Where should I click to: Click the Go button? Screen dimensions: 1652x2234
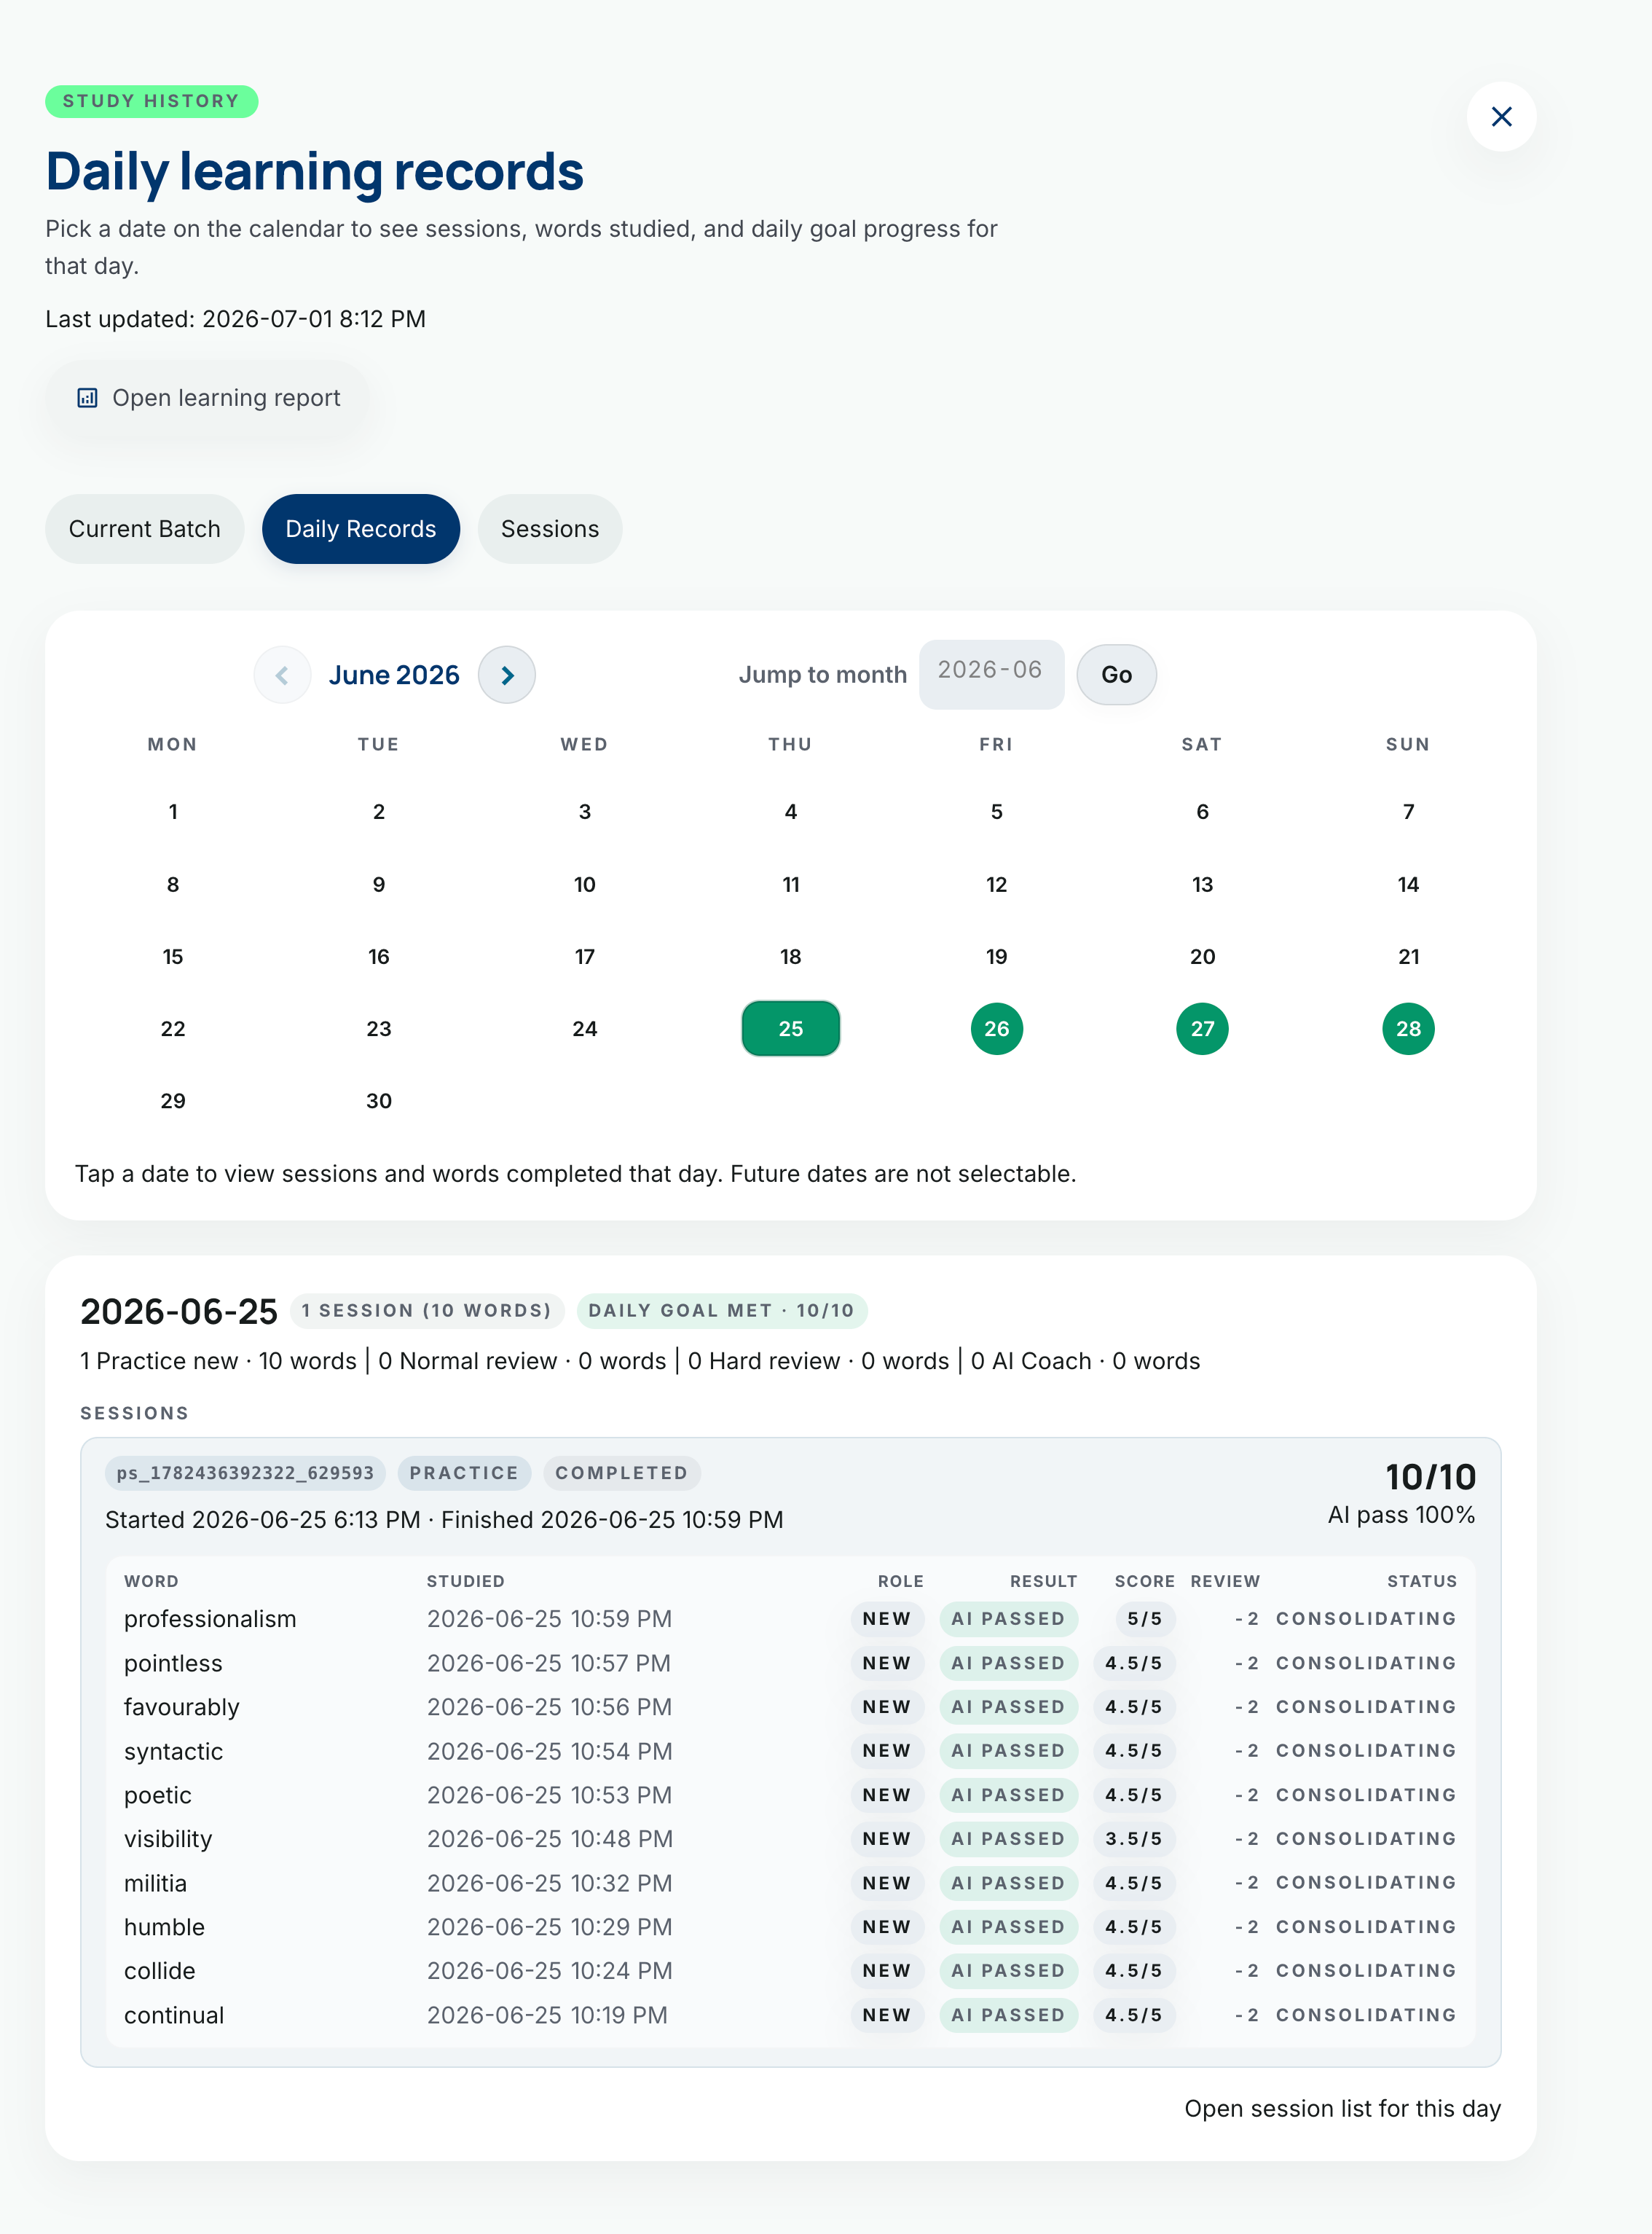click(x=1116, y=675)
